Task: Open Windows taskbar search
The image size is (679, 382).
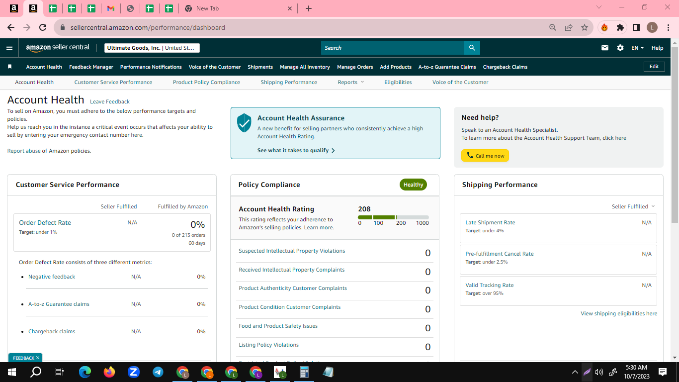Action: (36, 372)
